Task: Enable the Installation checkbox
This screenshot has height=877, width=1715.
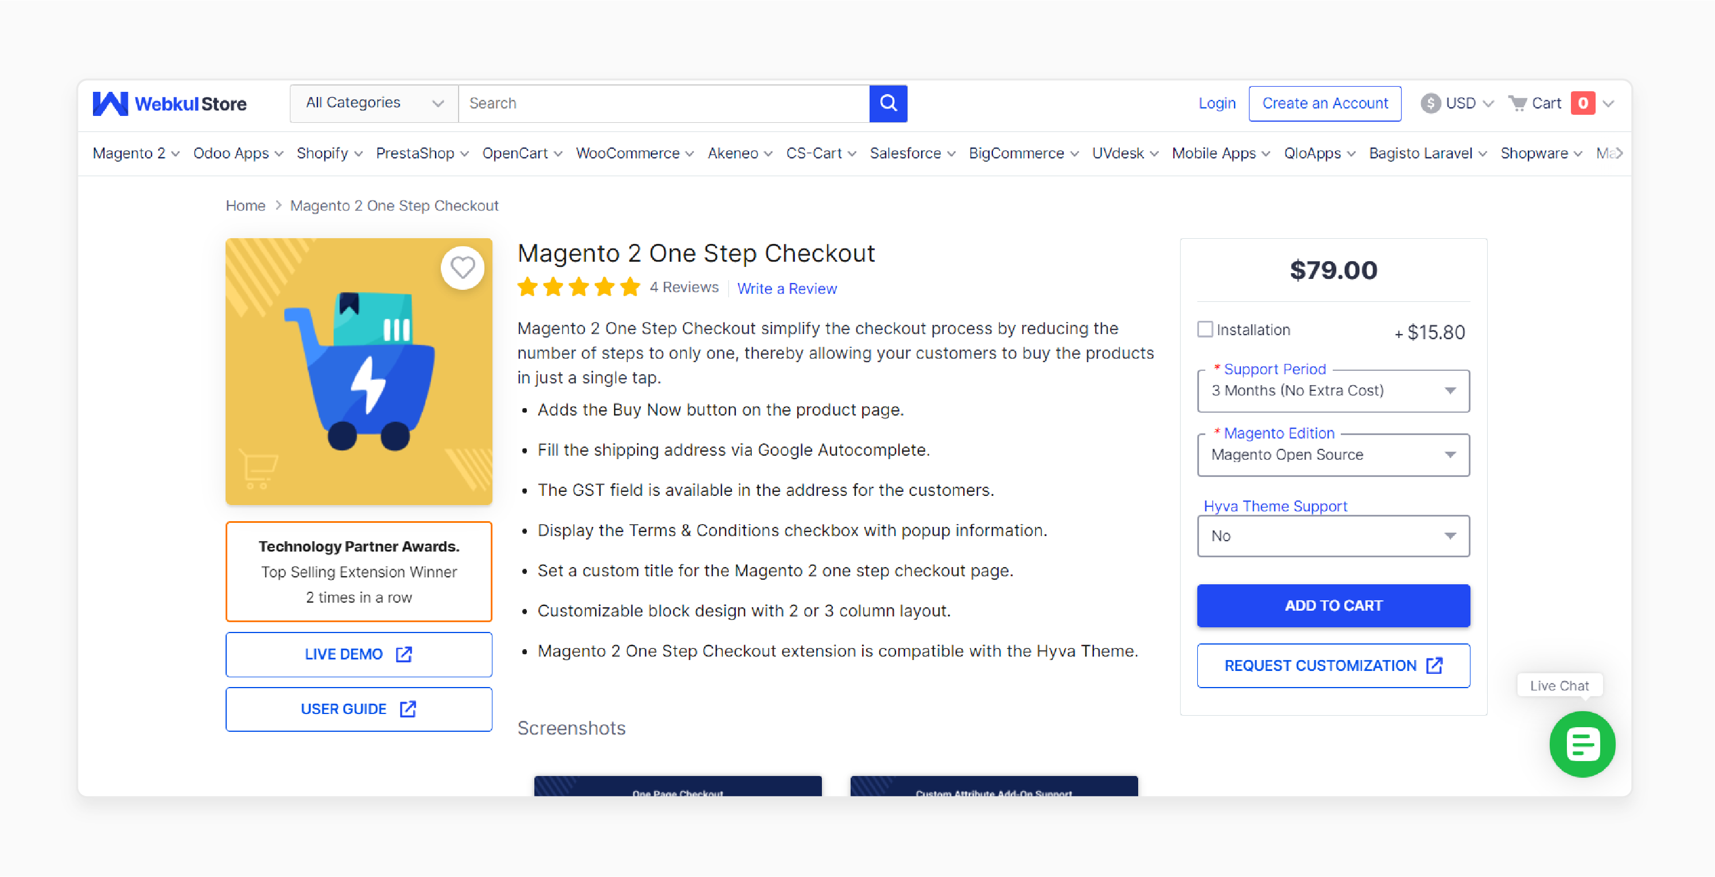Action: (1204, 329)
